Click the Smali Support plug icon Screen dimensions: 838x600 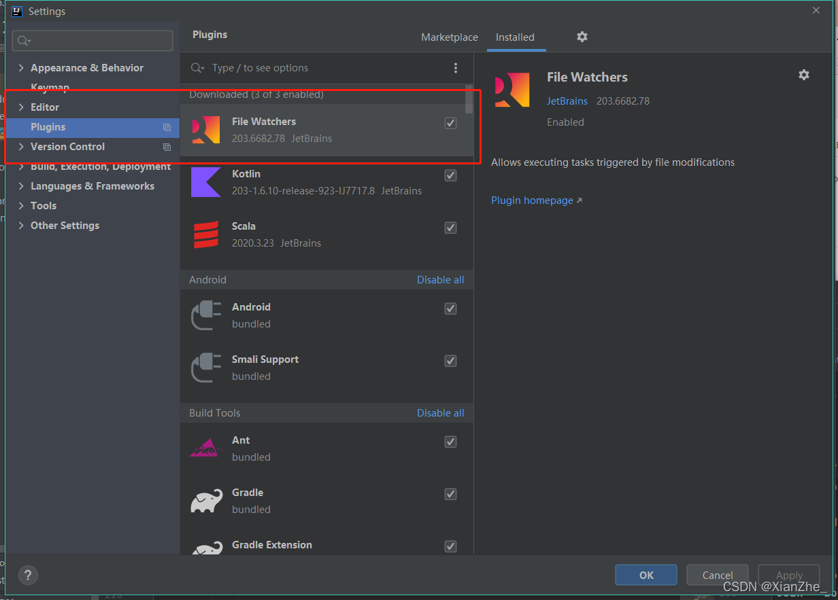206,368
